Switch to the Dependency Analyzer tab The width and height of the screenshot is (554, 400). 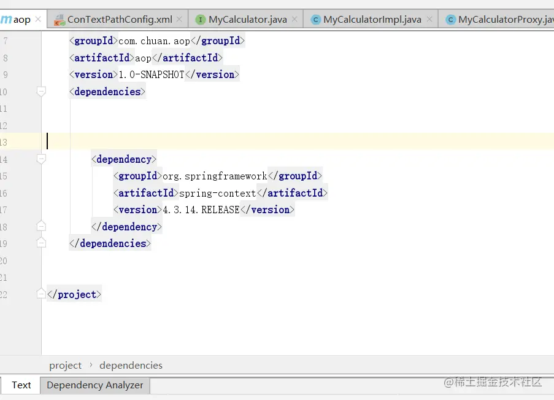(94, 385)
